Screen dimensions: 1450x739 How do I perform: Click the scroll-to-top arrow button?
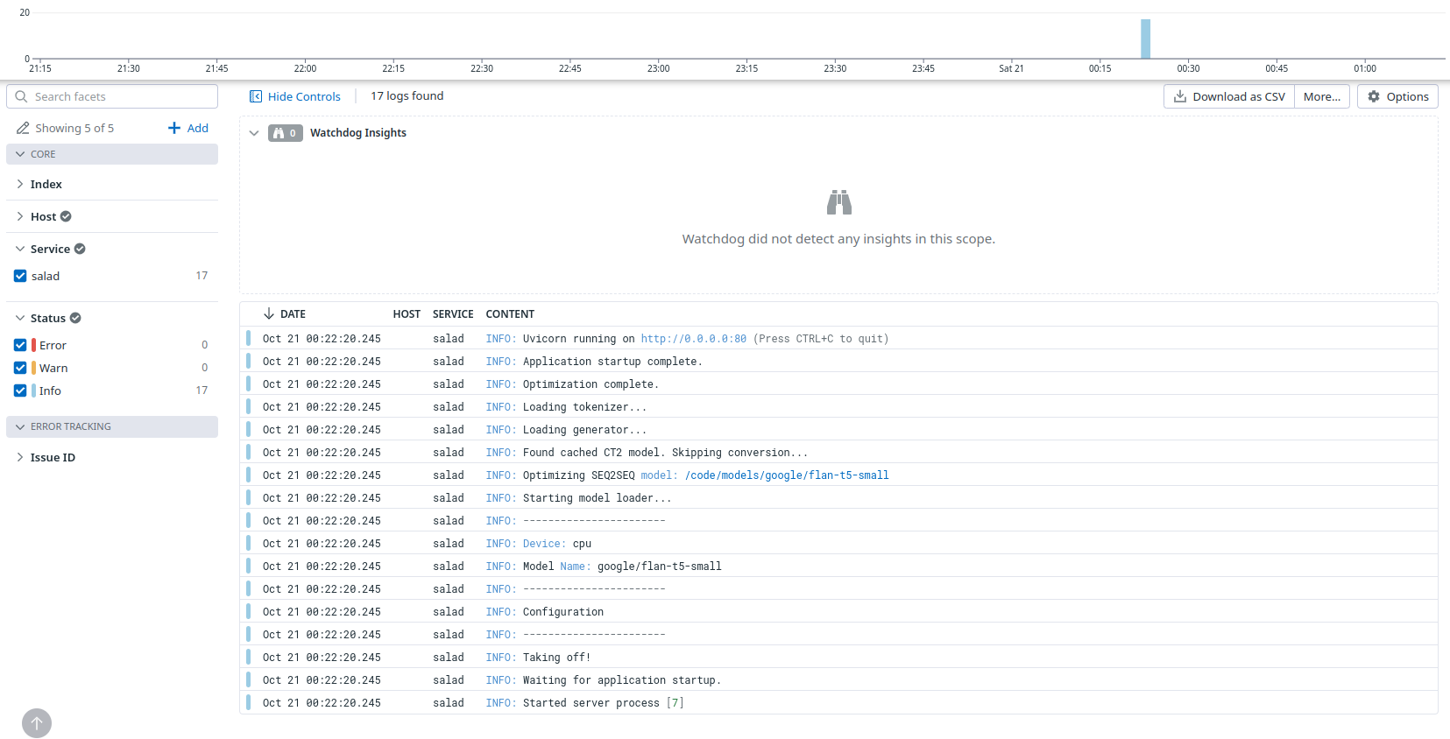click(x=37, y=723)
